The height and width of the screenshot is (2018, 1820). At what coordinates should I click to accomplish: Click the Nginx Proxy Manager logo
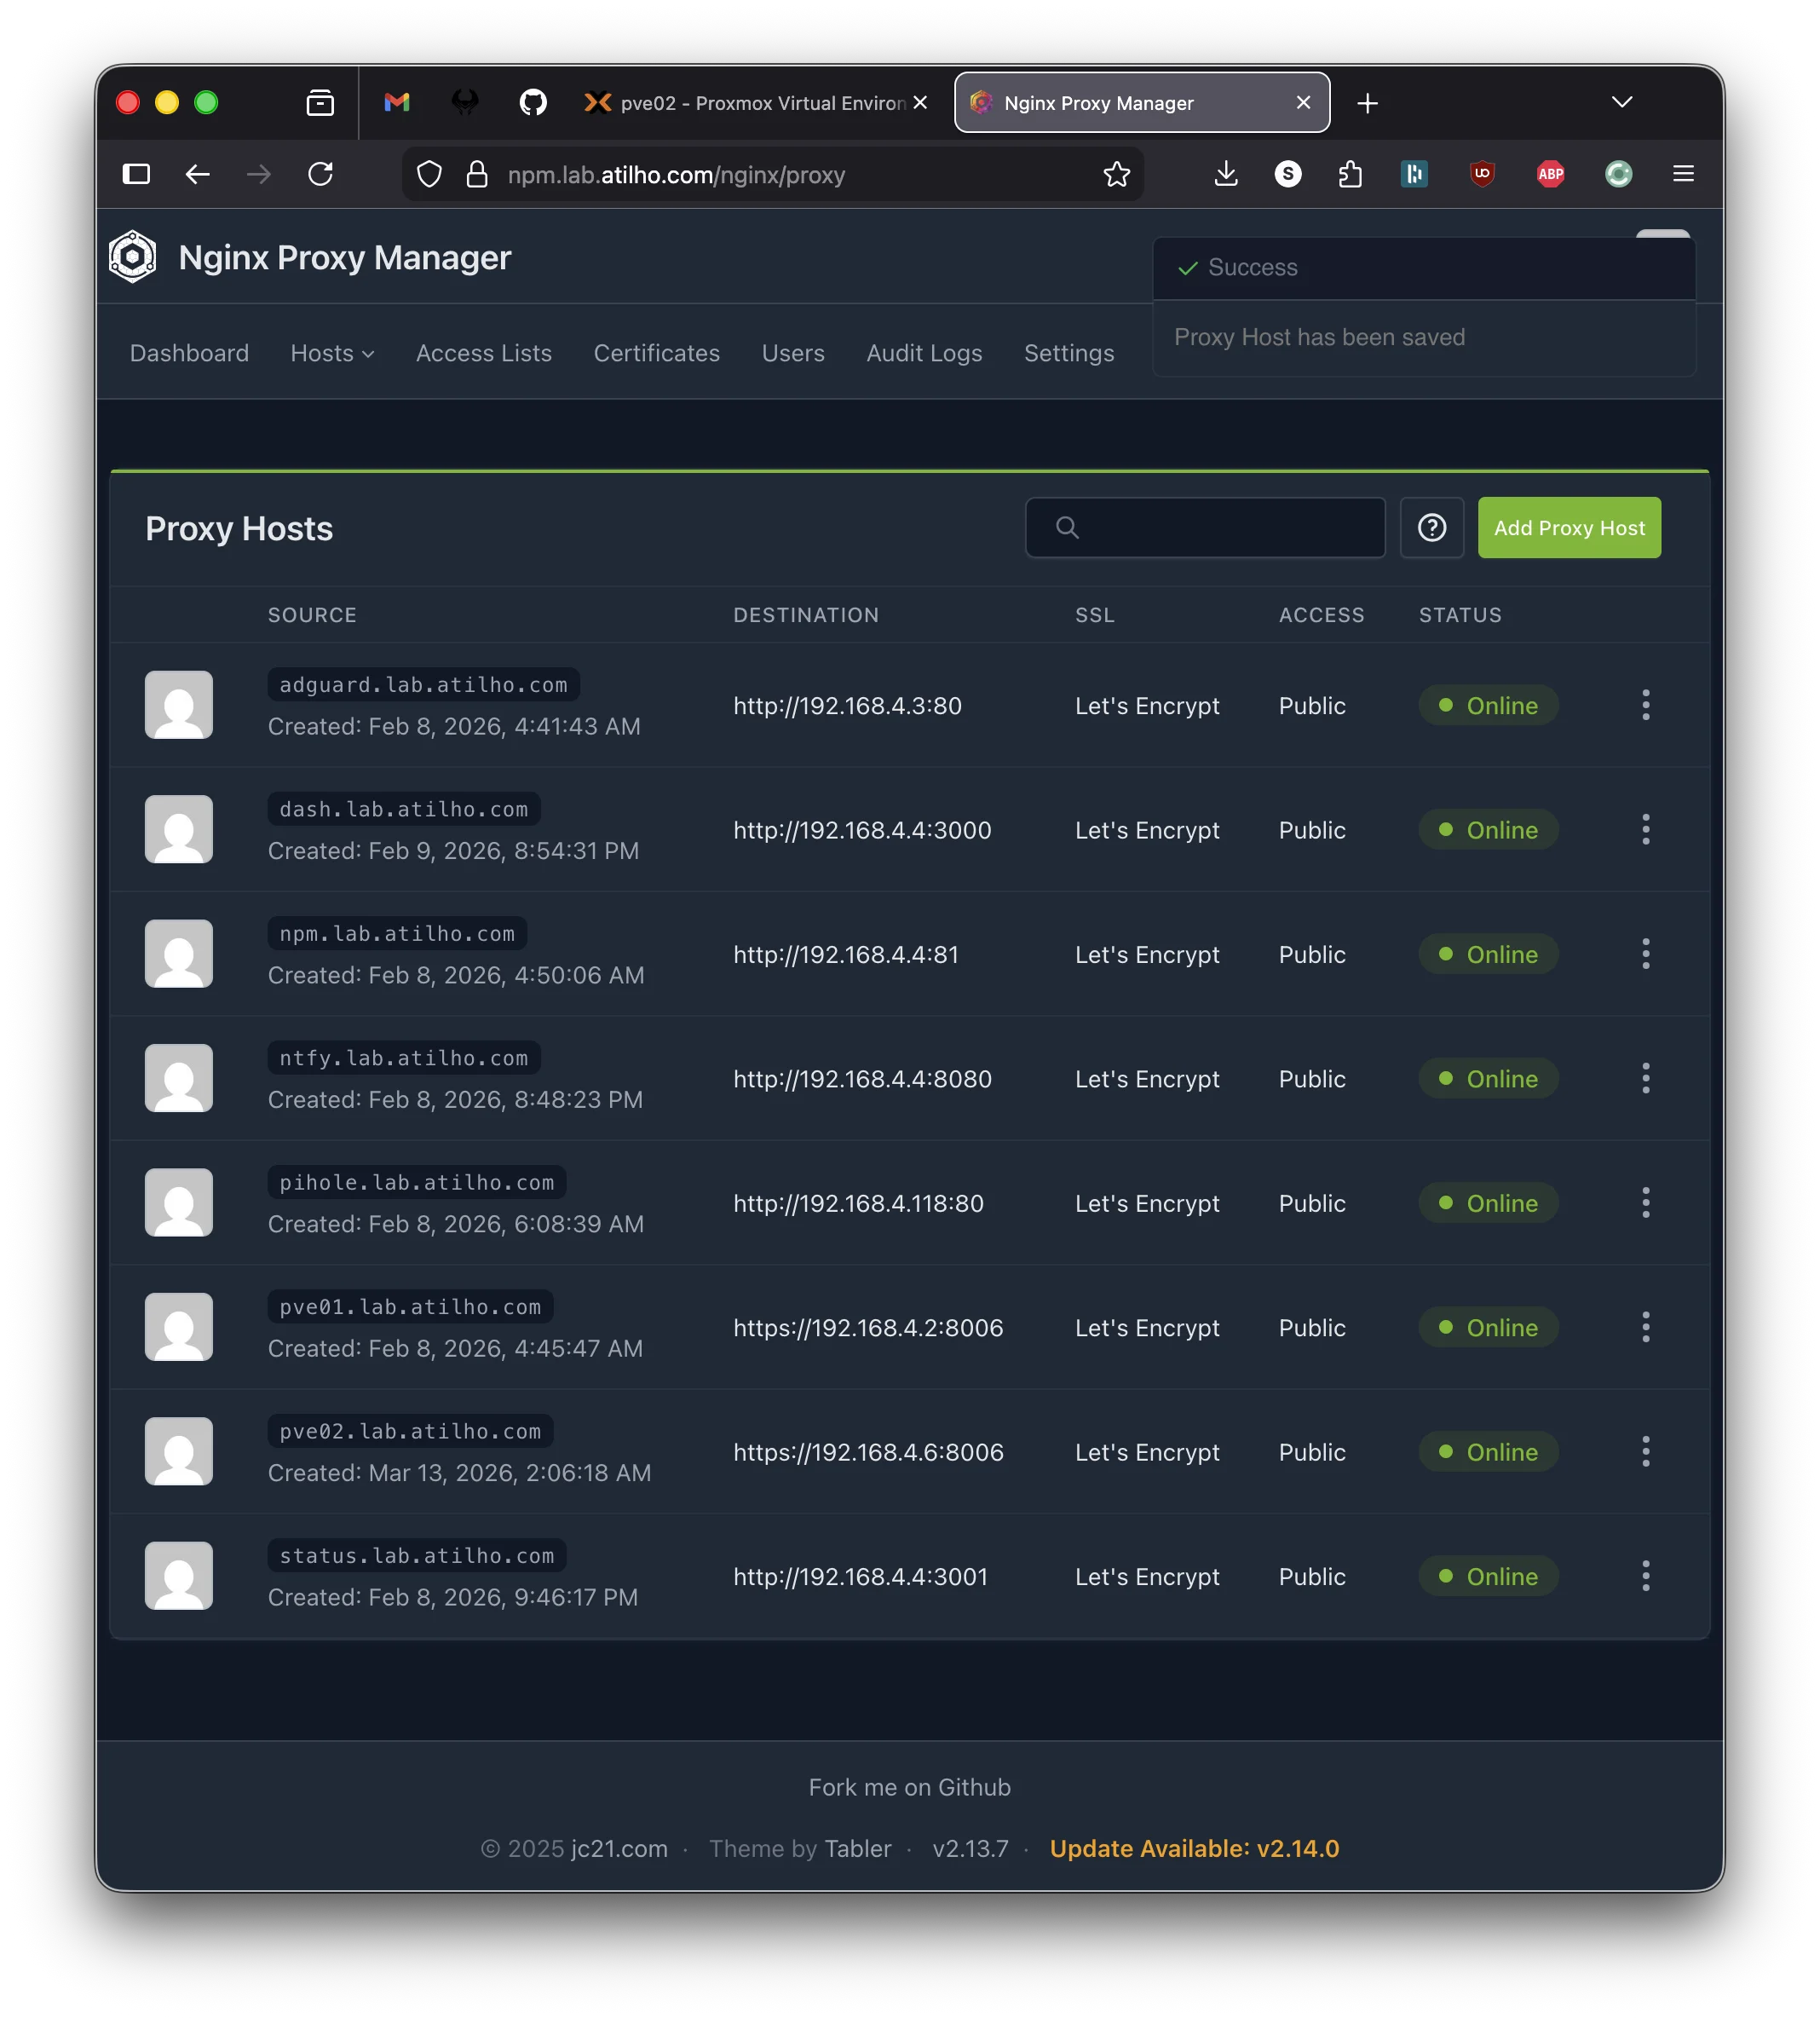(133, 257)
